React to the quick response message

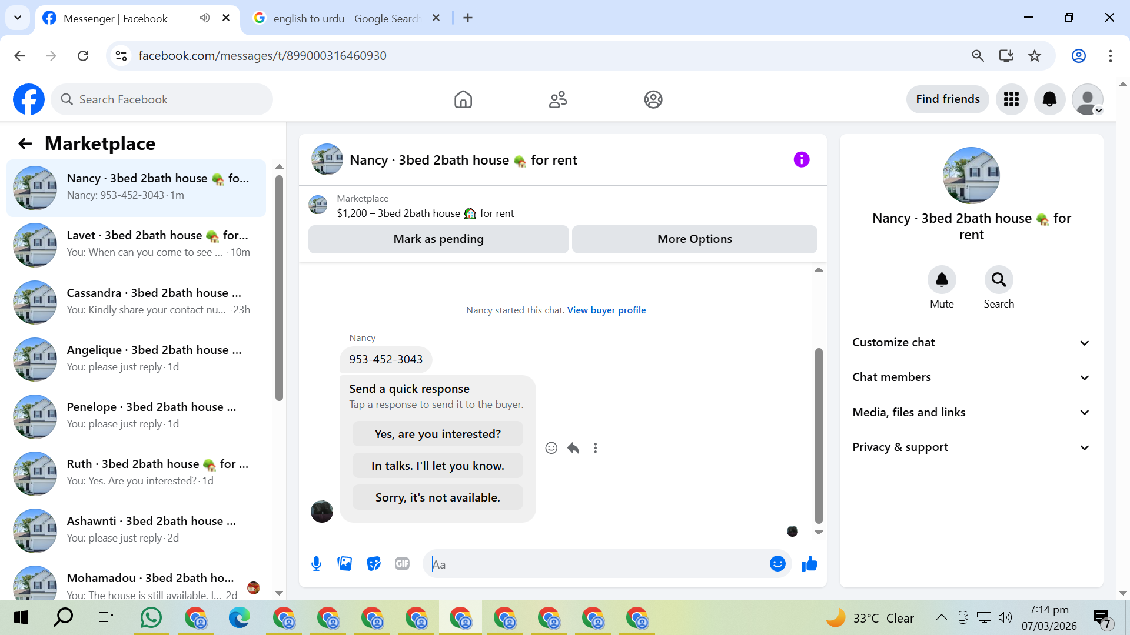(x=551, y=448)
